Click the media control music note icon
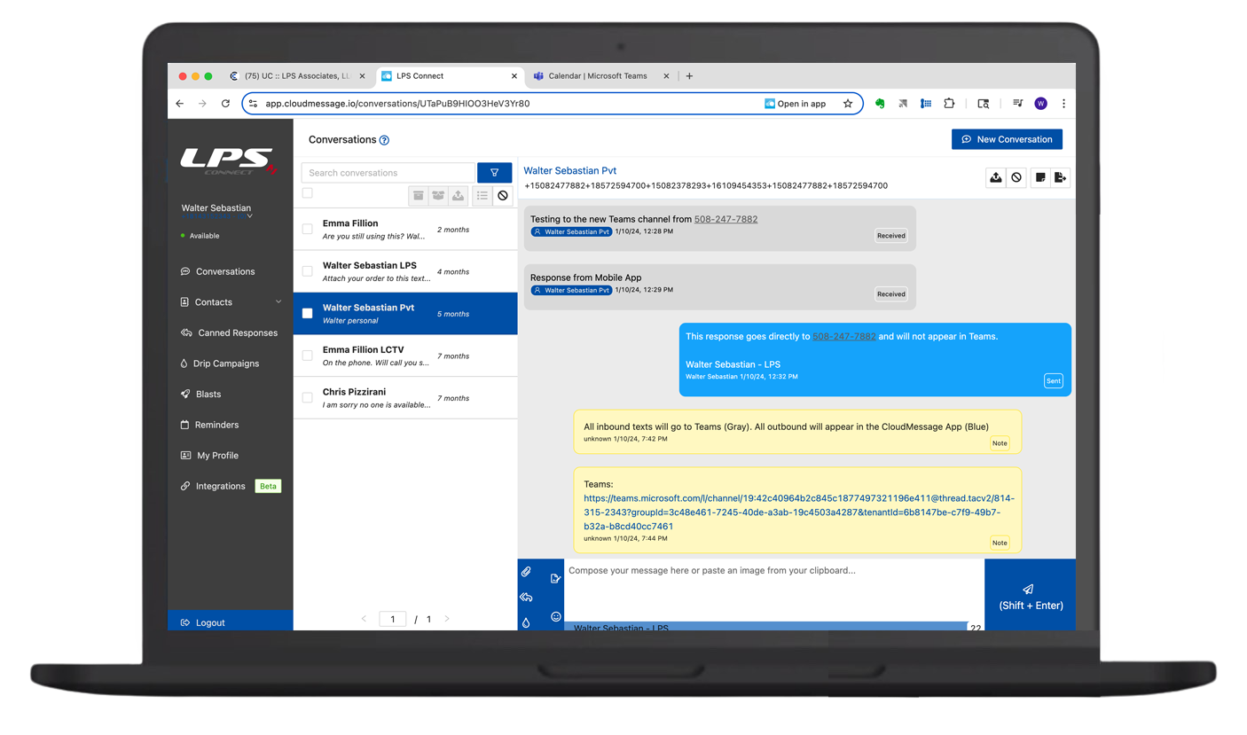 pos(1018,104)
